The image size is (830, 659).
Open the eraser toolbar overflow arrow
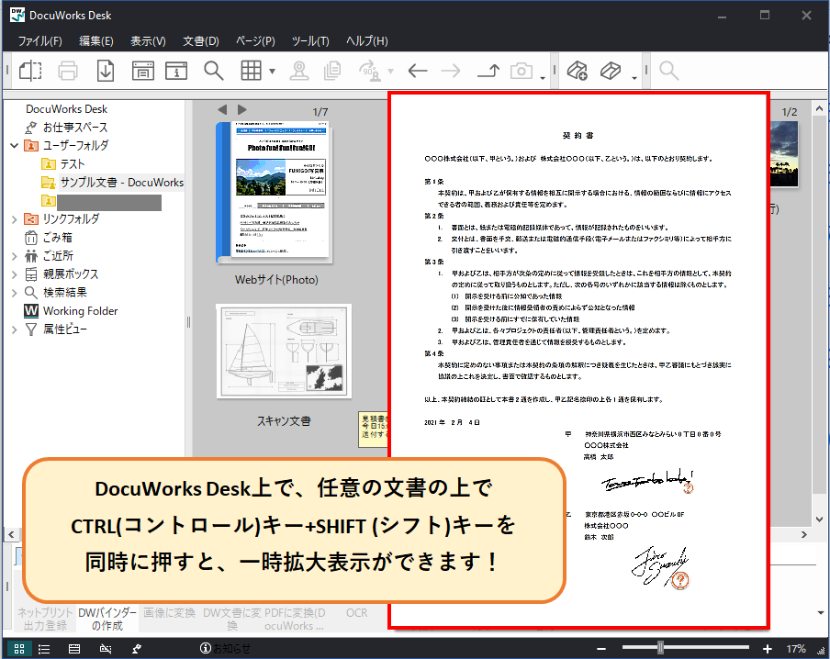pyautogui.click(x=634, y=78)
